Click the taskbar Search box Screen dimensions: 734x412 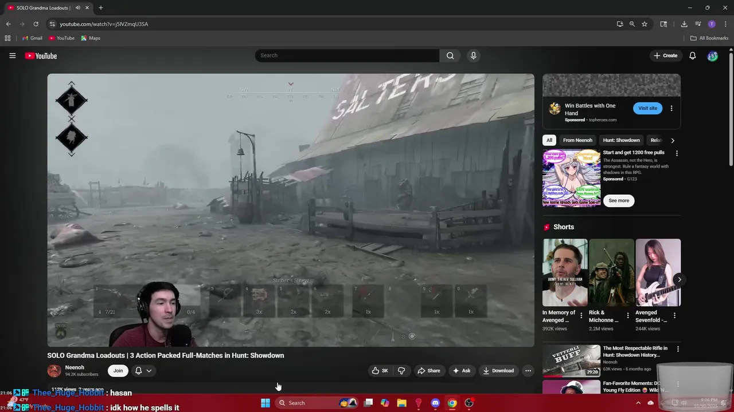tap(317, 403)
